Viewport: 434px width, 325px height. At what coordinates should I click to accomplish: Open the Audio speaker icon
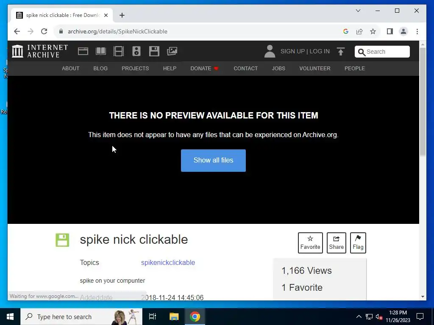click(x=136, y=51)
